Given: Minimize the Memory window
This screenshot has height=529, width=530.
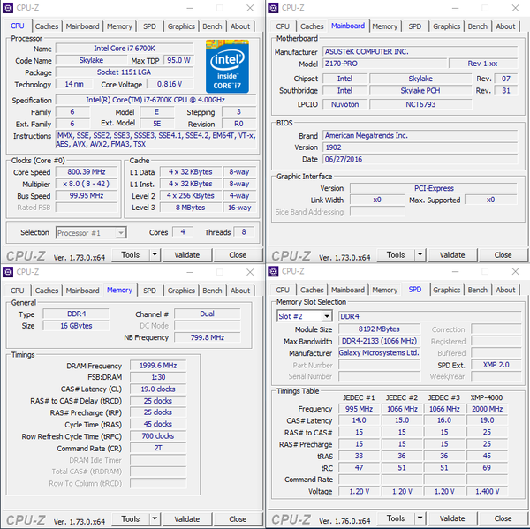Looking at the screenshot, I should click(x=190, y=272).
